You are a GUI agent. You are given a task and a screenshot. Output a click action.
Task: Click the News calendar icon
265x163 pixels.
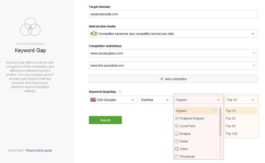[x=177, y=141]
